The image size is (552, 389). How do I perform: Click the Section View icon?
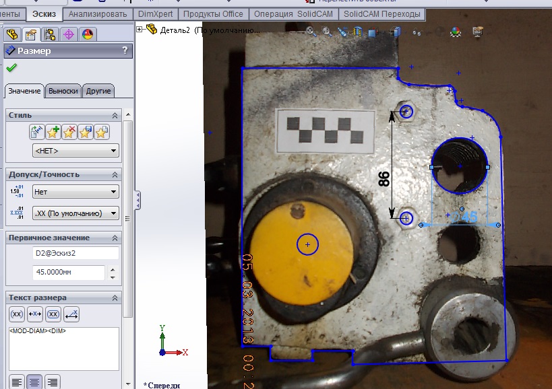[358, 32]
